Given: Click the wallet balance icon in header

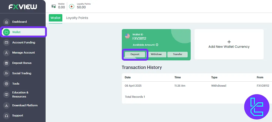Looking at the screenshot, I should tap(54, 6).
